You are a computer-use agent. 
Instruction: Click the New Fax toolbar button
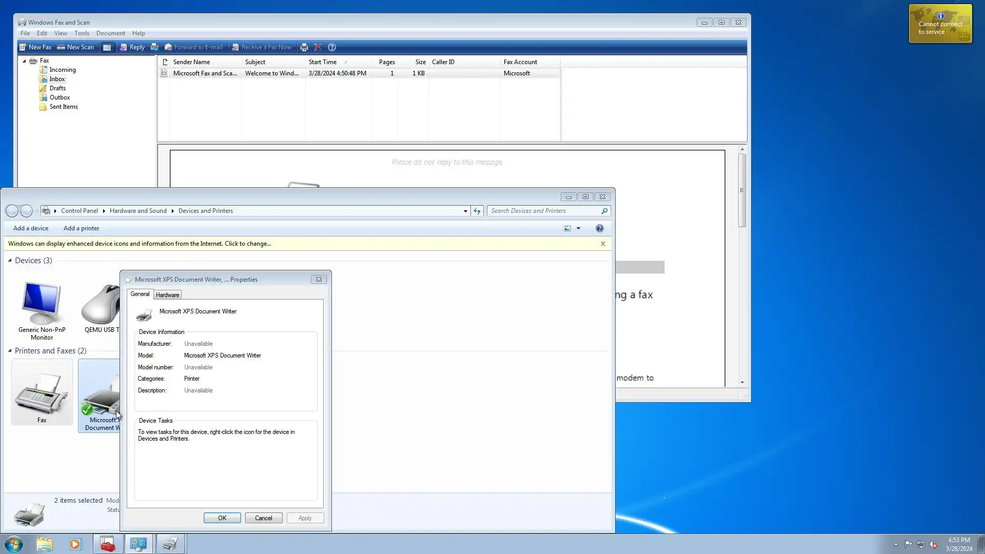35,47
